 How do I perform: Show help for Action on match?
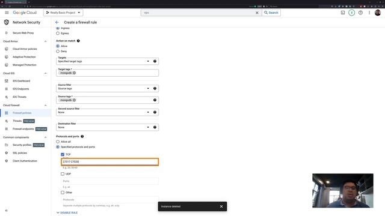pos(78,41)
